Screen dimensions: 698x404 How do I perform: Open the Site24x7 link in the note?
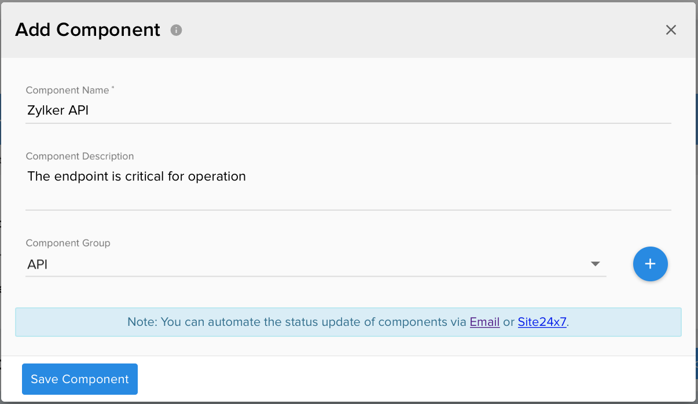[542, 322]
